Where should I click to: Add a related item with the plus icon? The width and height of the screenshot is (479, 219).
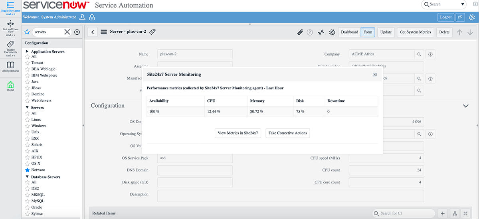point(443,213)
